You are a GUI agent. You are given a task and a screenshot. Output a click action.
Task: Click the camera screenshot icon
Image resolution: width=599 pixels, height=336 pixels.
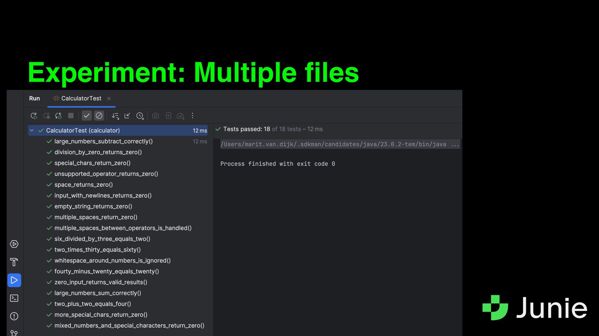pyautogui.click(x=155, y=116)
